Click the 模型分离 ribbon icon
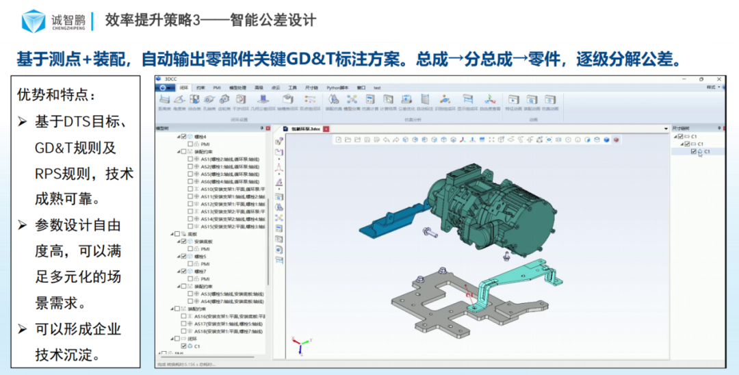This screenshot has height=375, width=739. point(352,99)
